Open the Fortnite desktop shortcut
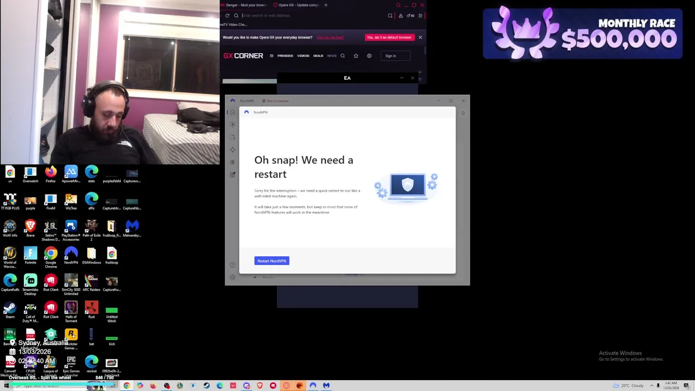This screenshot has width=695, height=391. coord(30,256)
